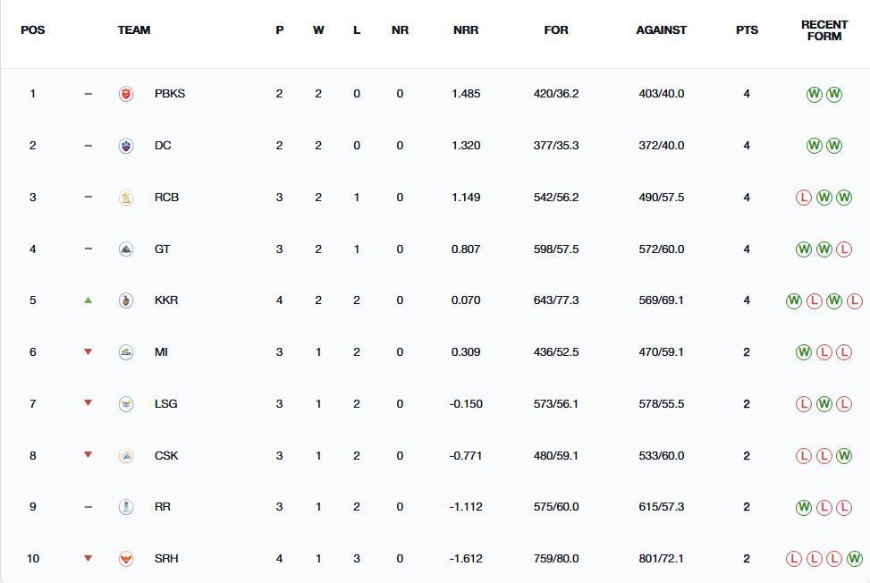Screen dimensions: 870x583
Task: Open the MI team logo
Action: 126,352
